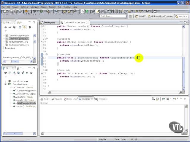Open the Navigate menu
Viewport: 190px width, 142px height.
coord(34,7)
